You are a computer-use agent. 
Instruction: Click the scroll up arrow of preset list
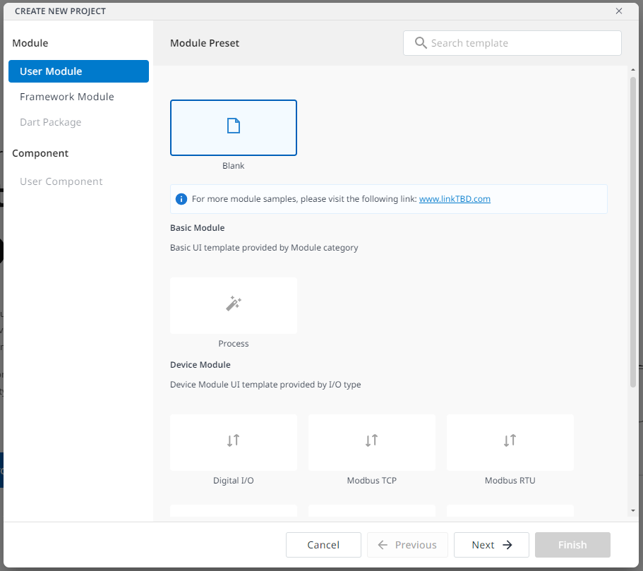(632, 70)
